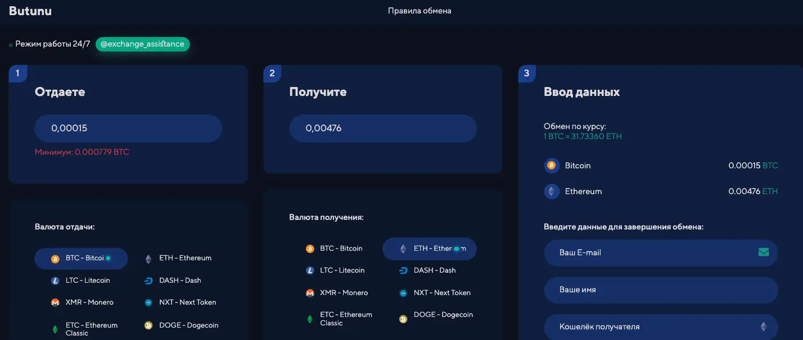
Task: Click the Отдаете amount input field
Action: point(128,128)
